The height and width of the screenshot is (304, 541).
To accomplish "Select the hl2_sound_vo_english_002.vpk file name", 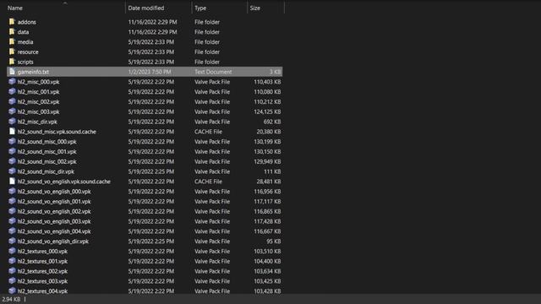I will coord(54,212).
